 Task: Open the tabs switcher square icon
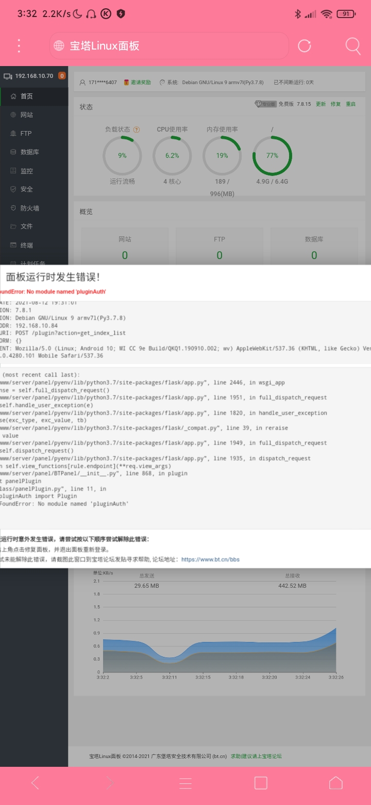261,783
